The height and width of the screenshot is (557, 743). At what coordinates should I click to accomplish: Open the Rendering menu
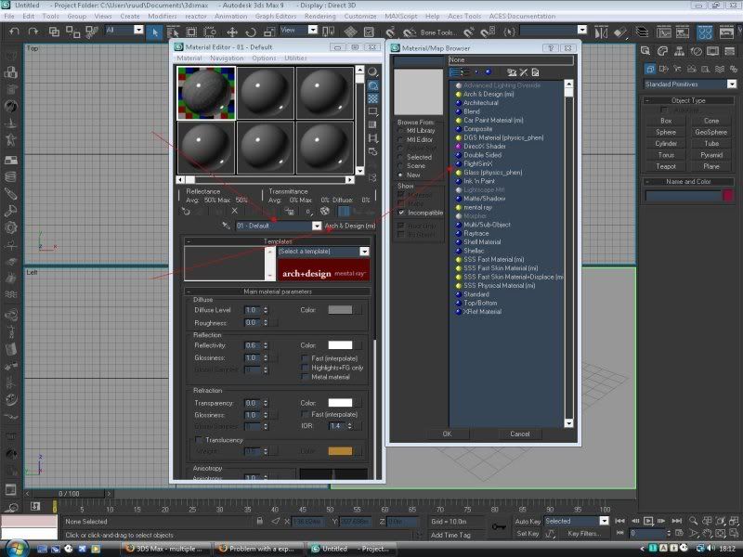319,16
